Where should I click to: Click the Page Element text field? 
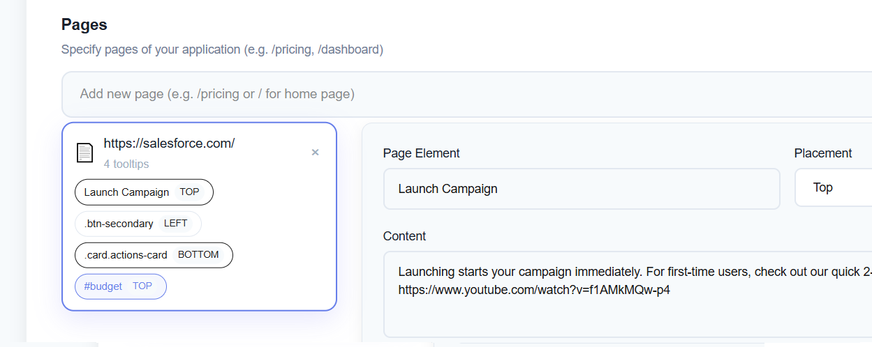(x=581, y=189)
